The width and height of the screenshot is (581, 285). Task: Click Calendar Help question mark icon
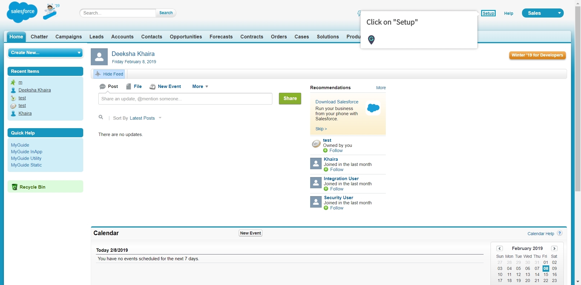coord(560,233)
